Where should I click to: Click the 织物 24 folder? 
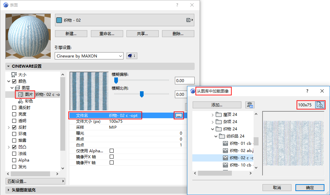click(227, 129)
